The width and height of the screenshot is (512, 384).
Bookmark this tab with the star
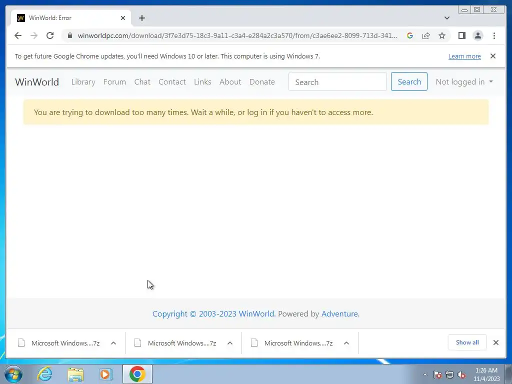pyautogui.click(x=442, y=35)
